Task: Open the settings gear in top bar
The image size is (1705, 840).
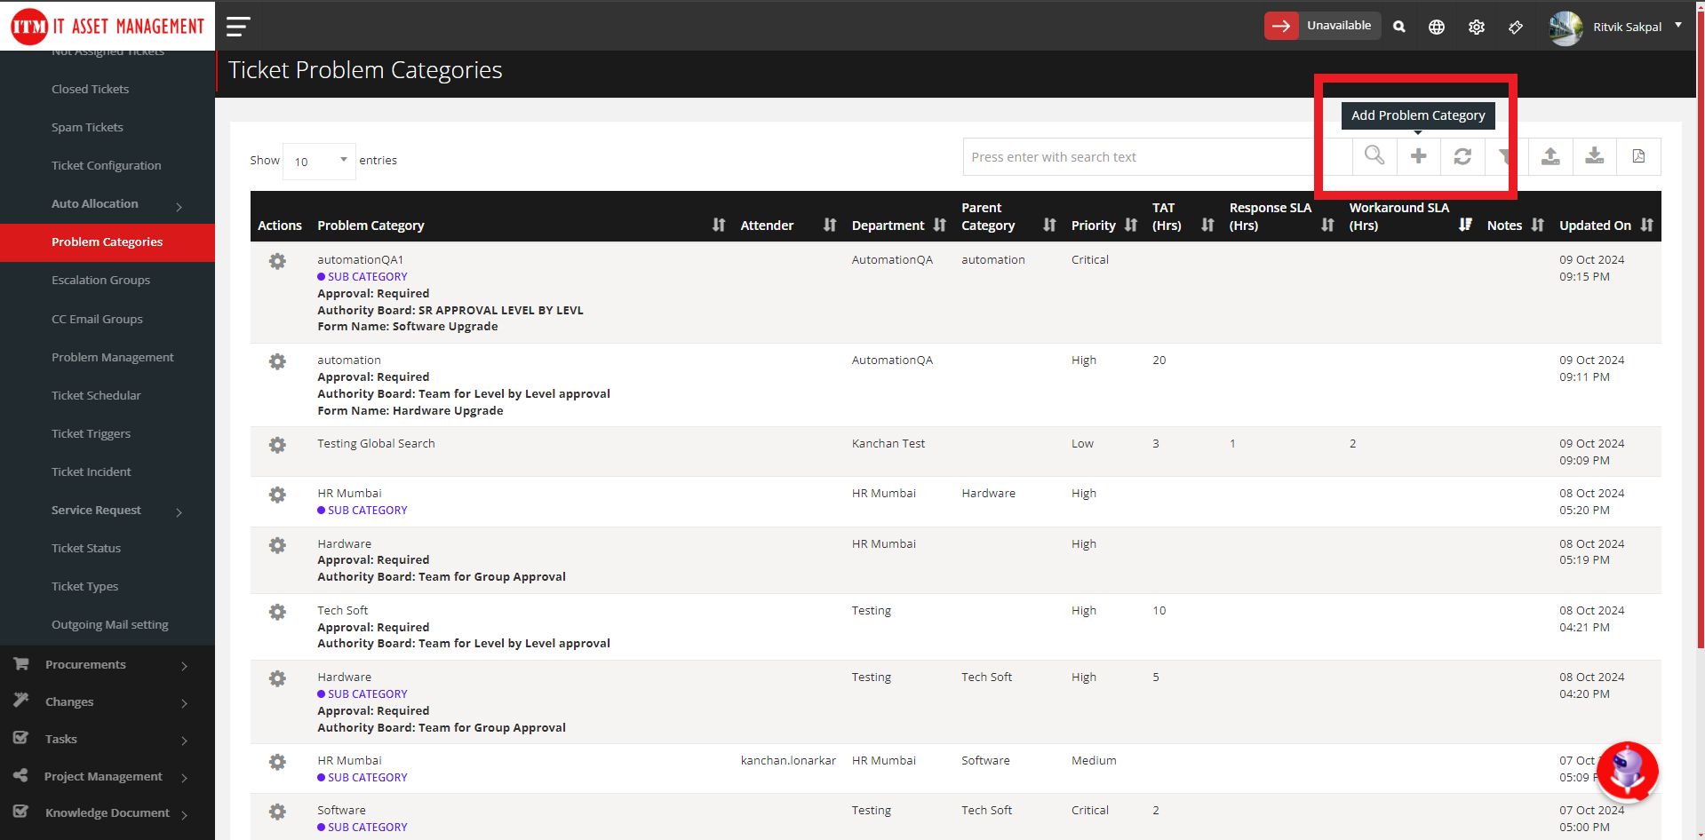Action: click(x=1476, y=26)
